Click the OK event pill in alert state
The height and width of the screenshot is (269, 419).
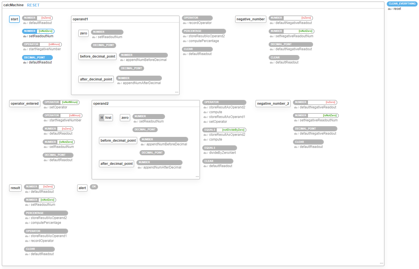pyautogui.click(x=94, y=187)
